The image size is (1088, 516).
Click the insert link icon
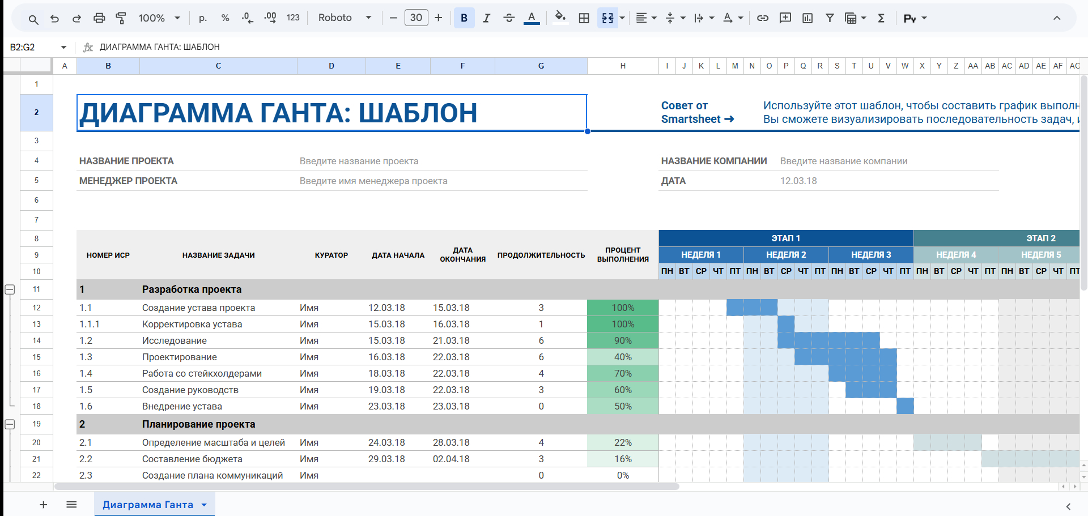pyautogui.click(x=763, y=18)
